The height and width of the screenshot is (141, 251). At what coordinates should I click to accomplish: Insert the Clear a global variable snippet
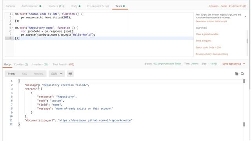click(x=207, y=34)
